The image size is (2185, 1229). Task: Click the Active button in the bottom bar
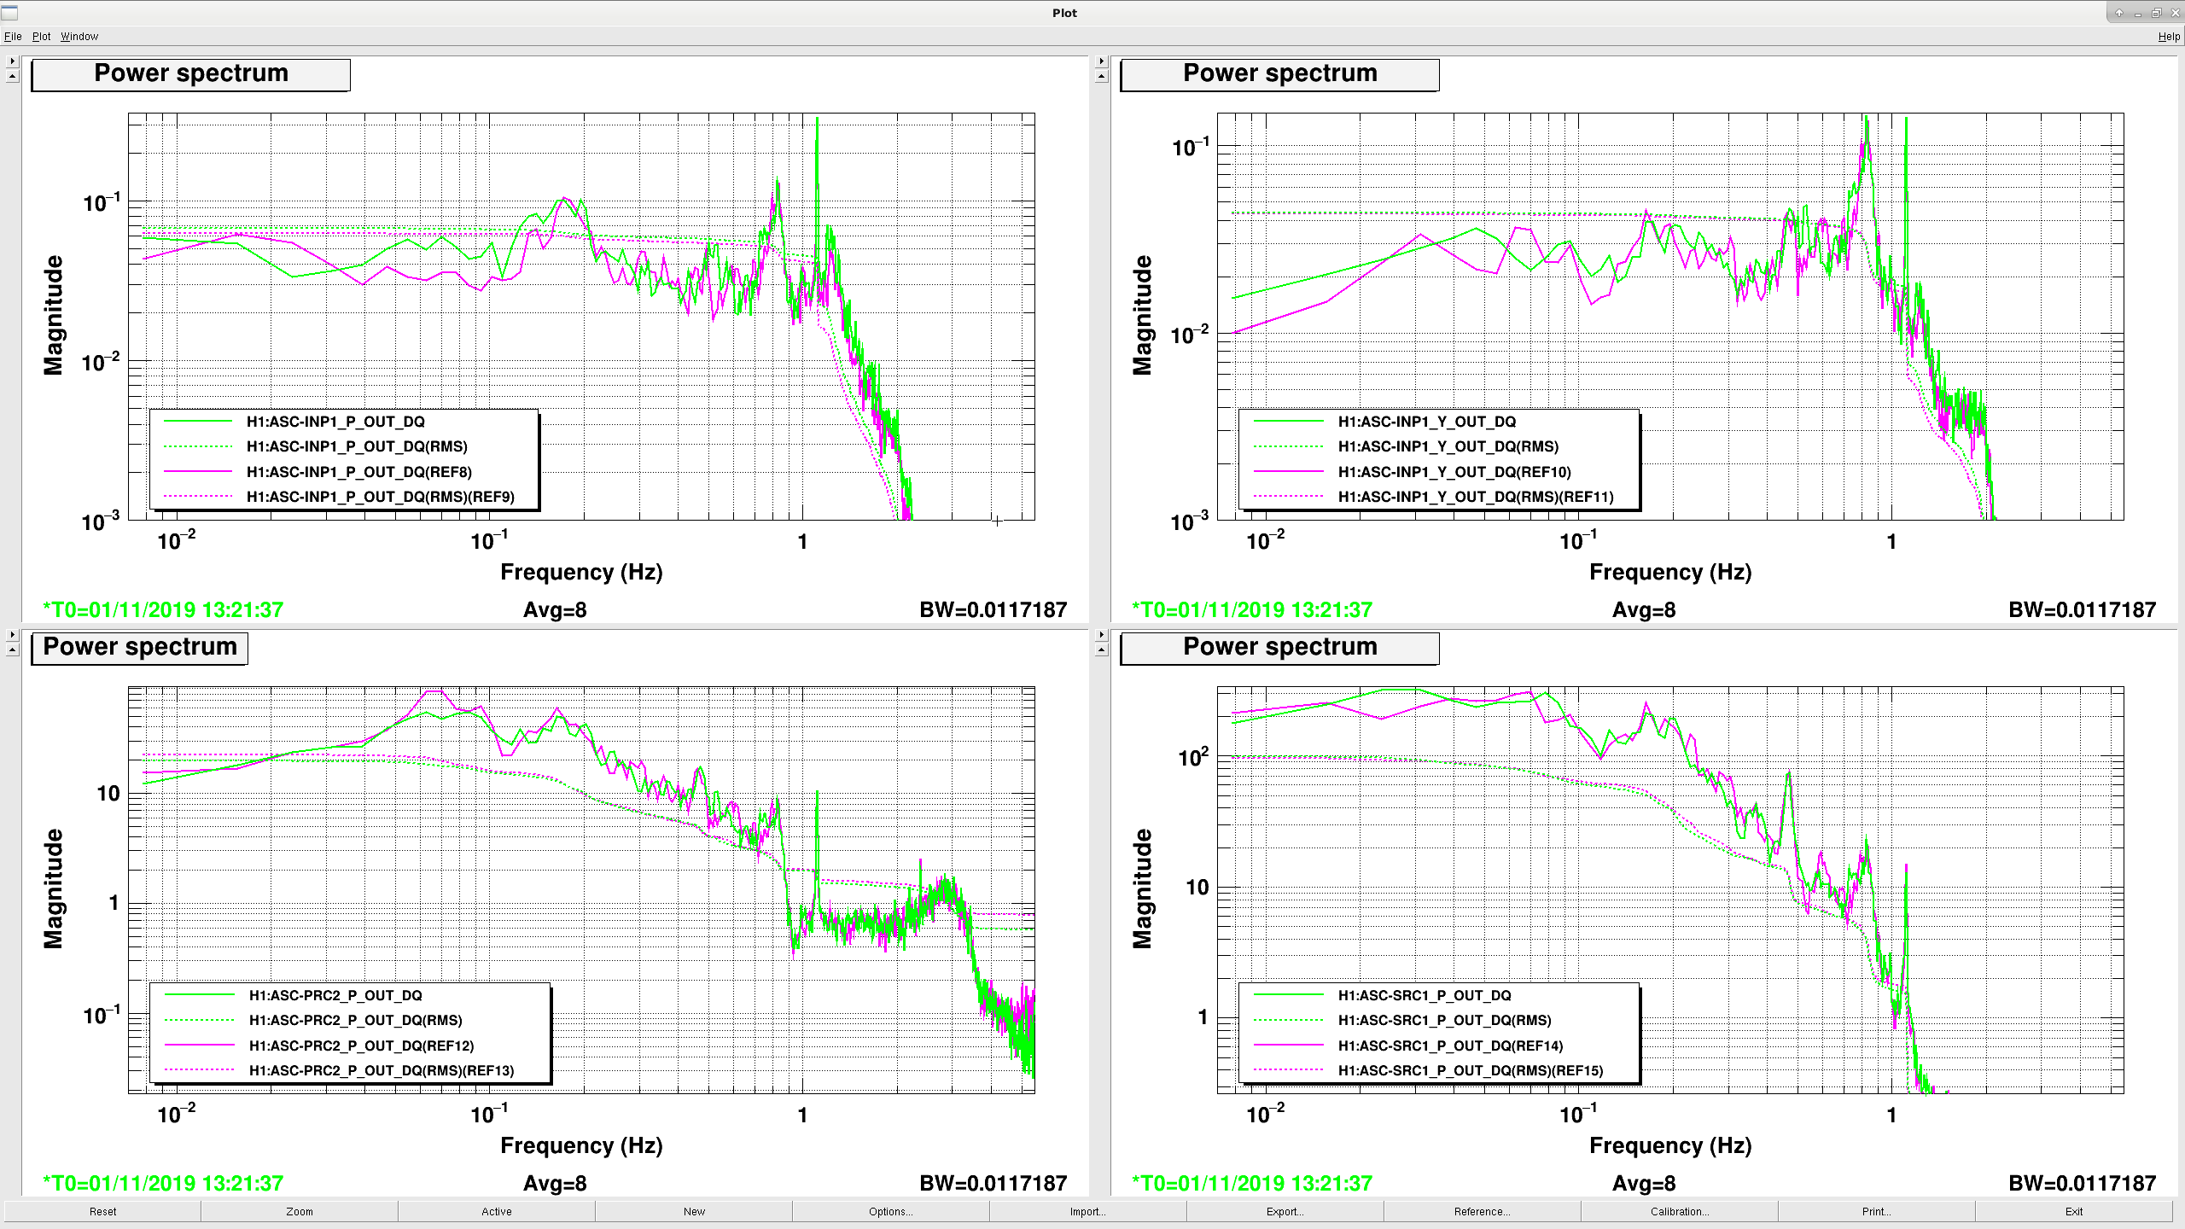coord(496,1211)
